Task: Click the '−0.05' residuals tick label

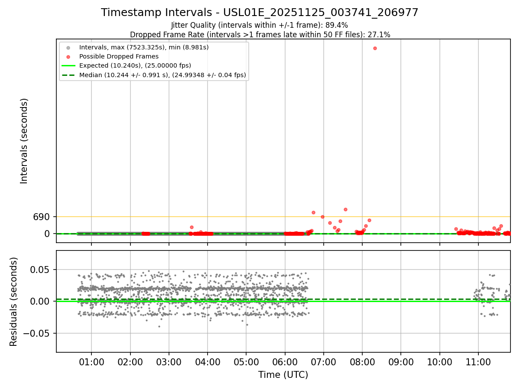Action: (37, 333)
